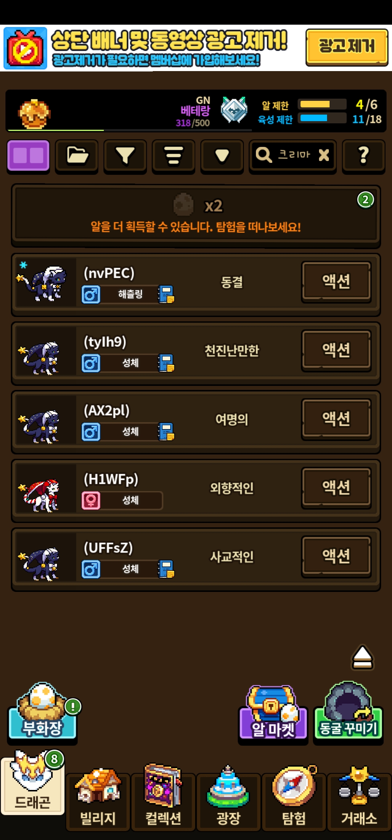This screenshot has width=392, height=840.
Task: Switch to the 빌리지 village tab
Action: (x=98, y=797)
